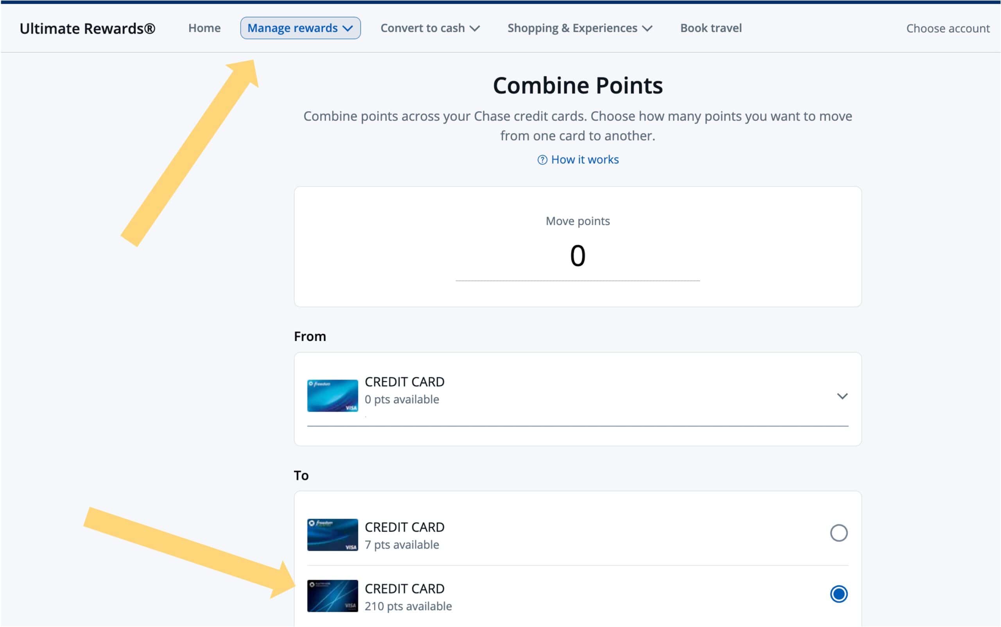
Task: Select the 210 pts card radio button
Action: tap(838, 594)
